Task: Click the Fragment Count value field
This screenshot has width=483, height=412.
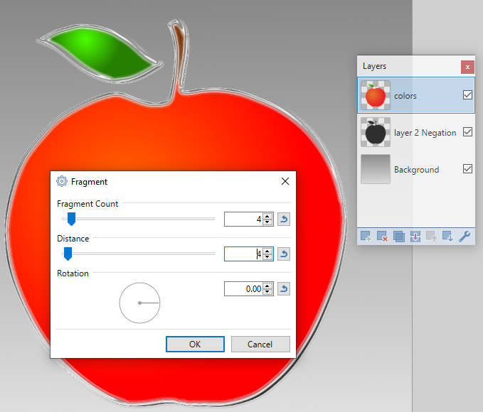Action: (x=243, y=219)
